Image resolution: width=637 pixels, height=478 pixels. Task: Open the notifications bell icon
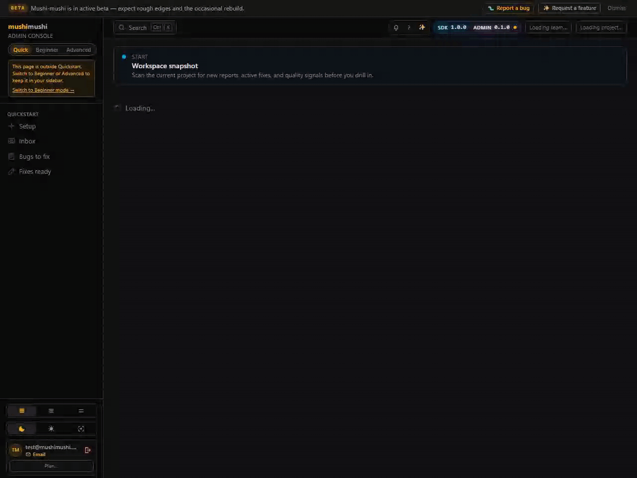396,28
